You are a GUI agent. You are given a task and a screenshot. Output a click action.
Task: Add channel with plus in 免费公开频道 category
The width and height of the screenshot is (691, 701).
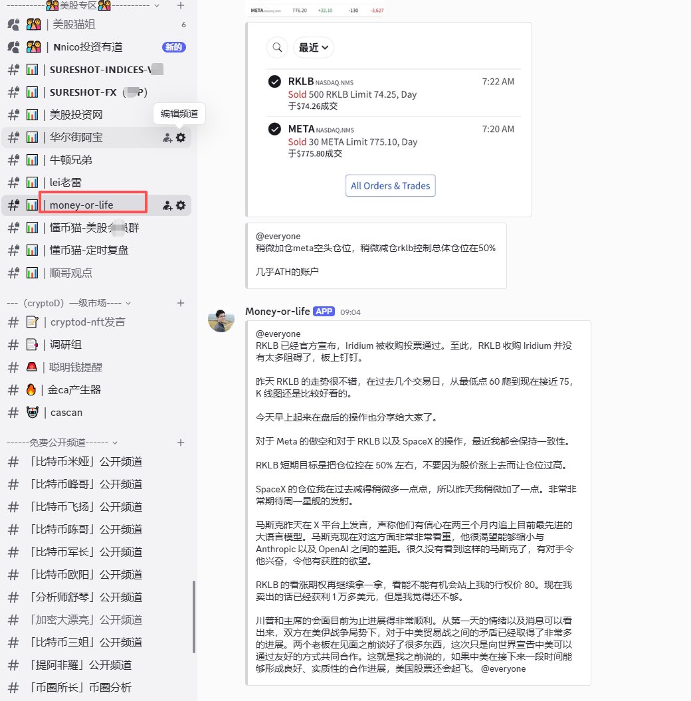pyautogui.click(x=181, y=443)
